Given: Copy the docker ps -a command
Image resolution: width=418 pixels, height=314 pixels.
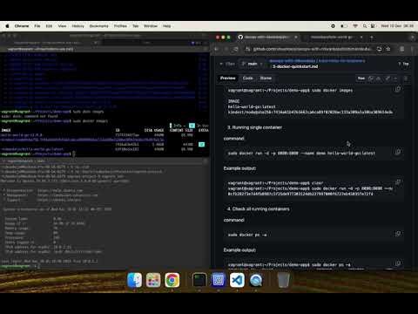Looking at the screenshot, I should tap(398, 234).
